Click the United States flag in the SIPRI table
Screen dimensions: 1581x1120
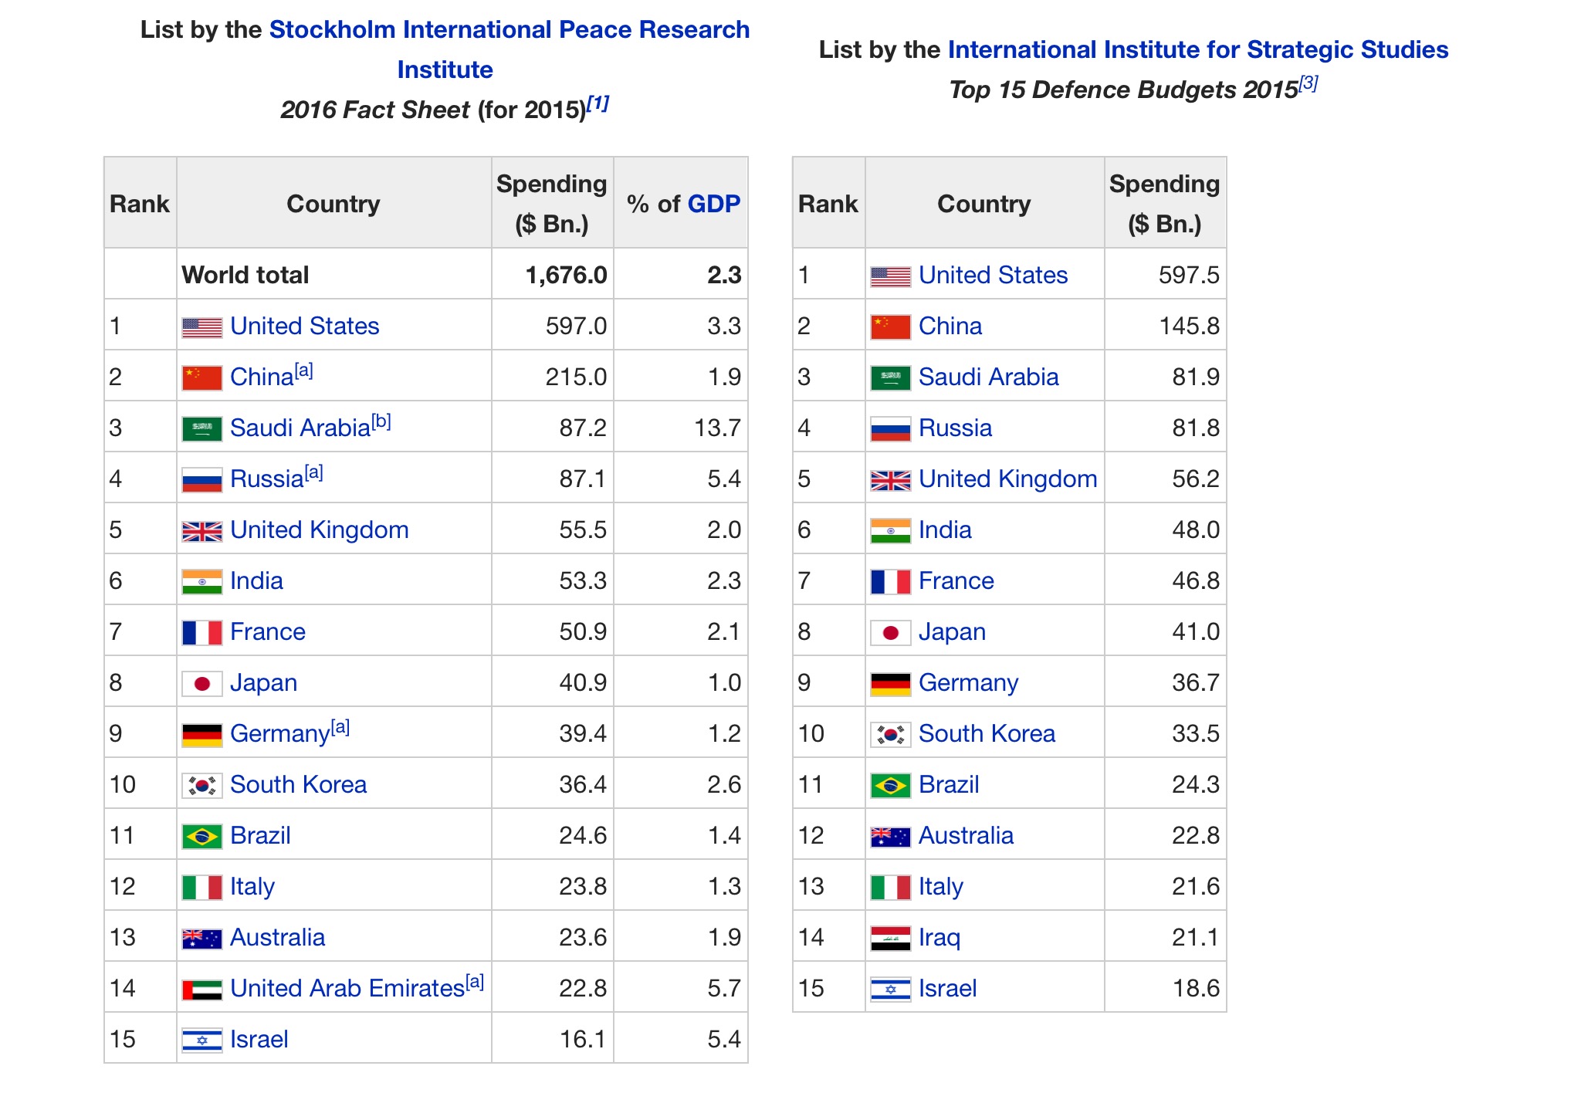(x=202, y=327)
